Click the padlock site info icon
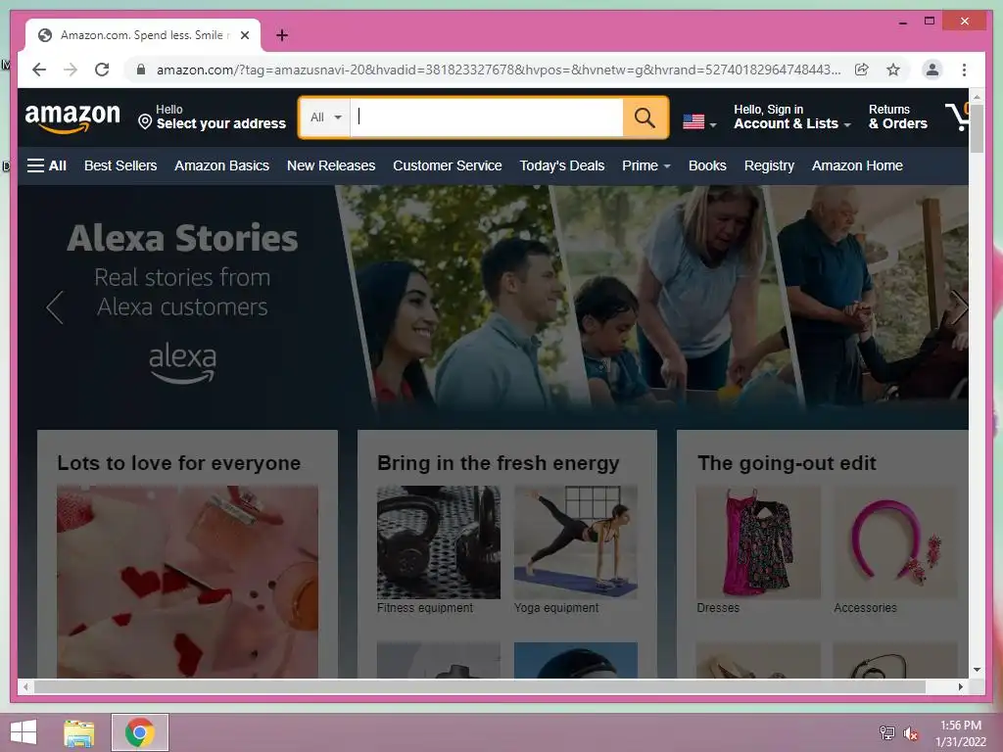This screenshot has width=1003, height=752. (141, 70)
